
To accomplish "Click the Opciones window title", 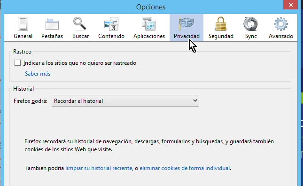I will click(151, 7).
